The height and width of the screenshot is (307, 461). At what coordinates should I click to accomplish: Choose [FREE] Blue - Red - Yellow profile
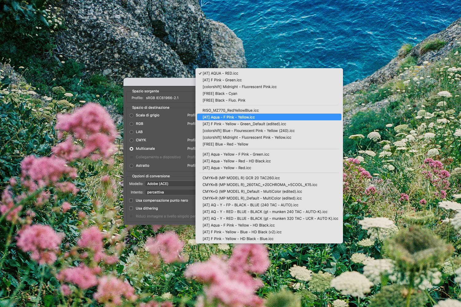pos(225,144)
